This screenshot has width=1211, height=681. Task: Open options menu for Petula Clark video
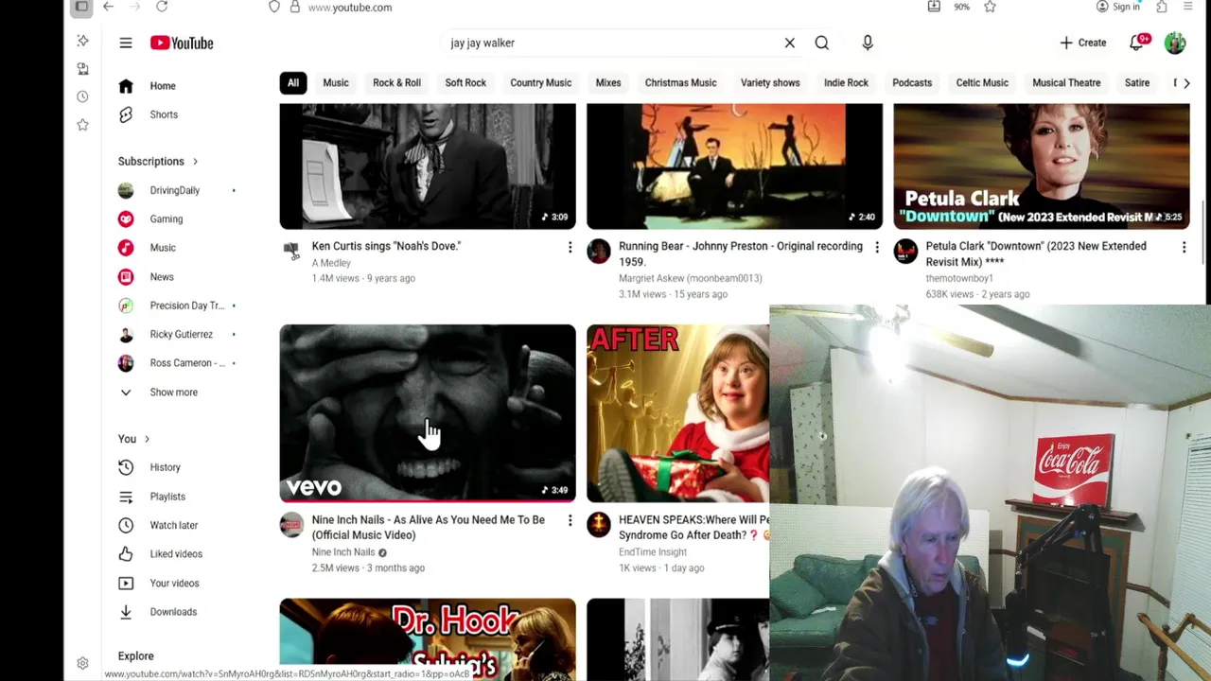1184,247
